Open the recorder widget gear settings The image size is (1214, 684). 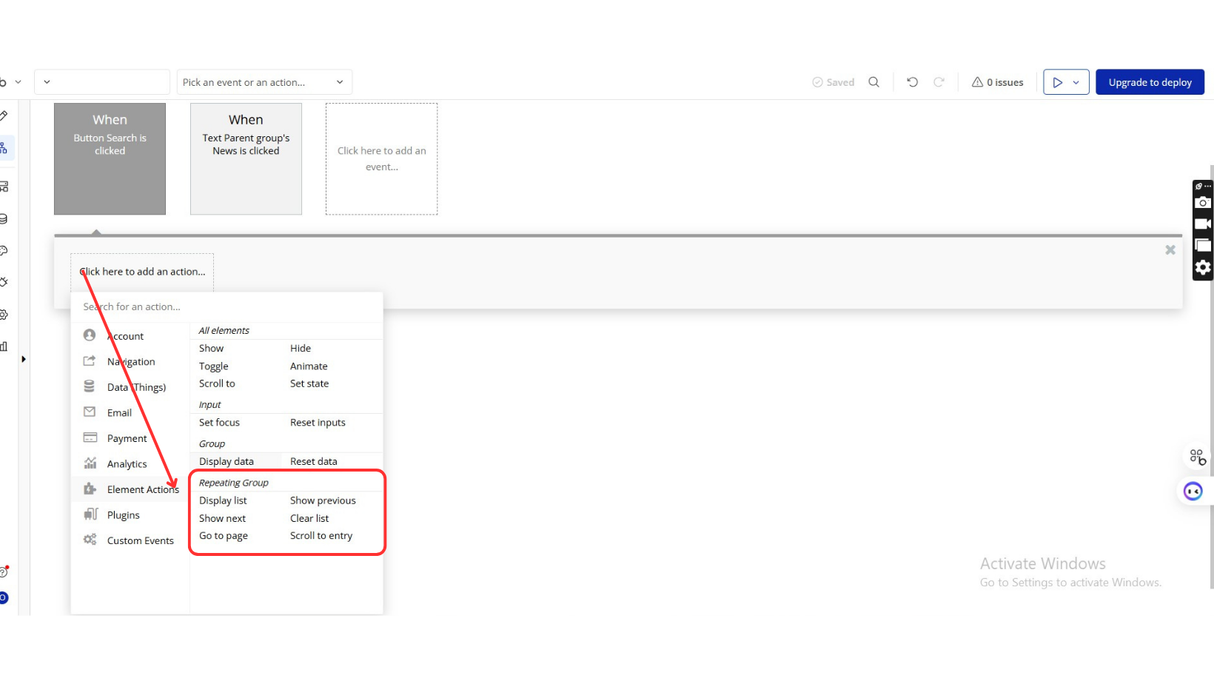click(x=1203, y=267)
